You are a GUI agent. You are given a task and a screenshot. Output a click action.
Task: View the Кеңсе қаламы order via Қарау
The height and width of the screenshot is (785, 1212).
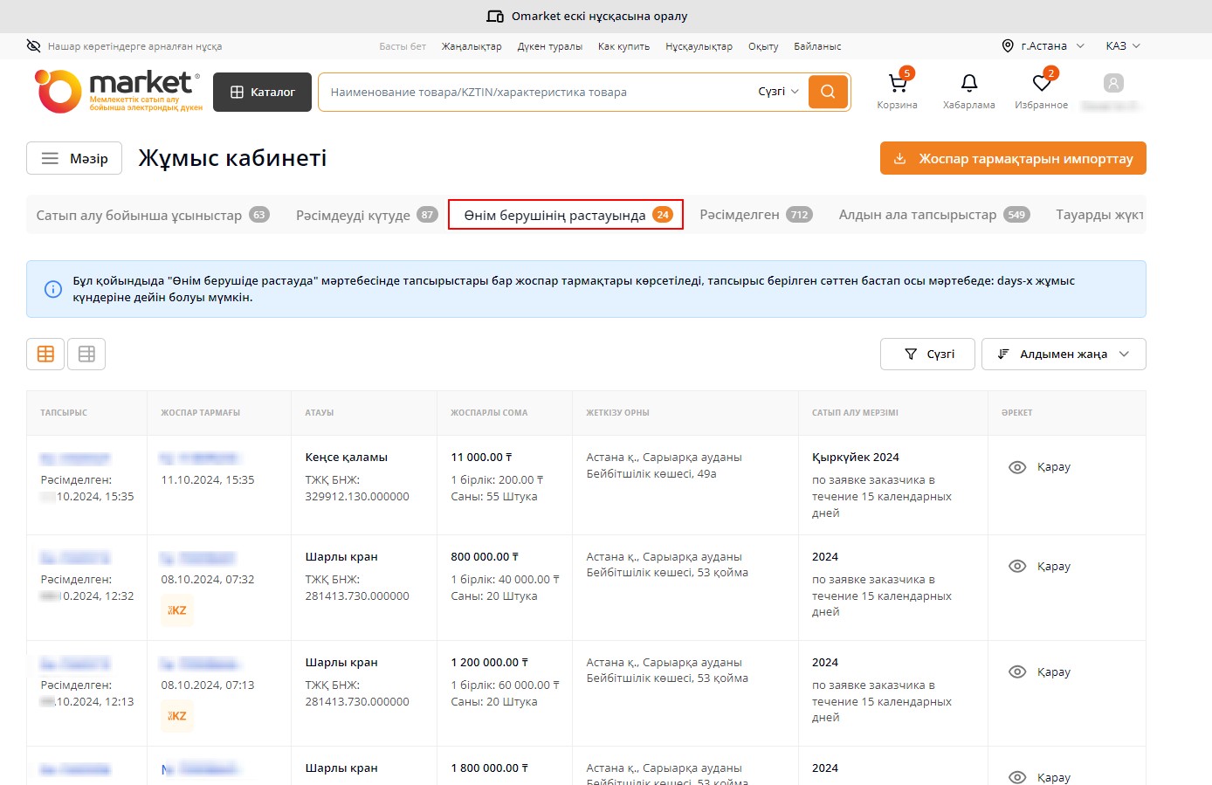(1040, 467)
